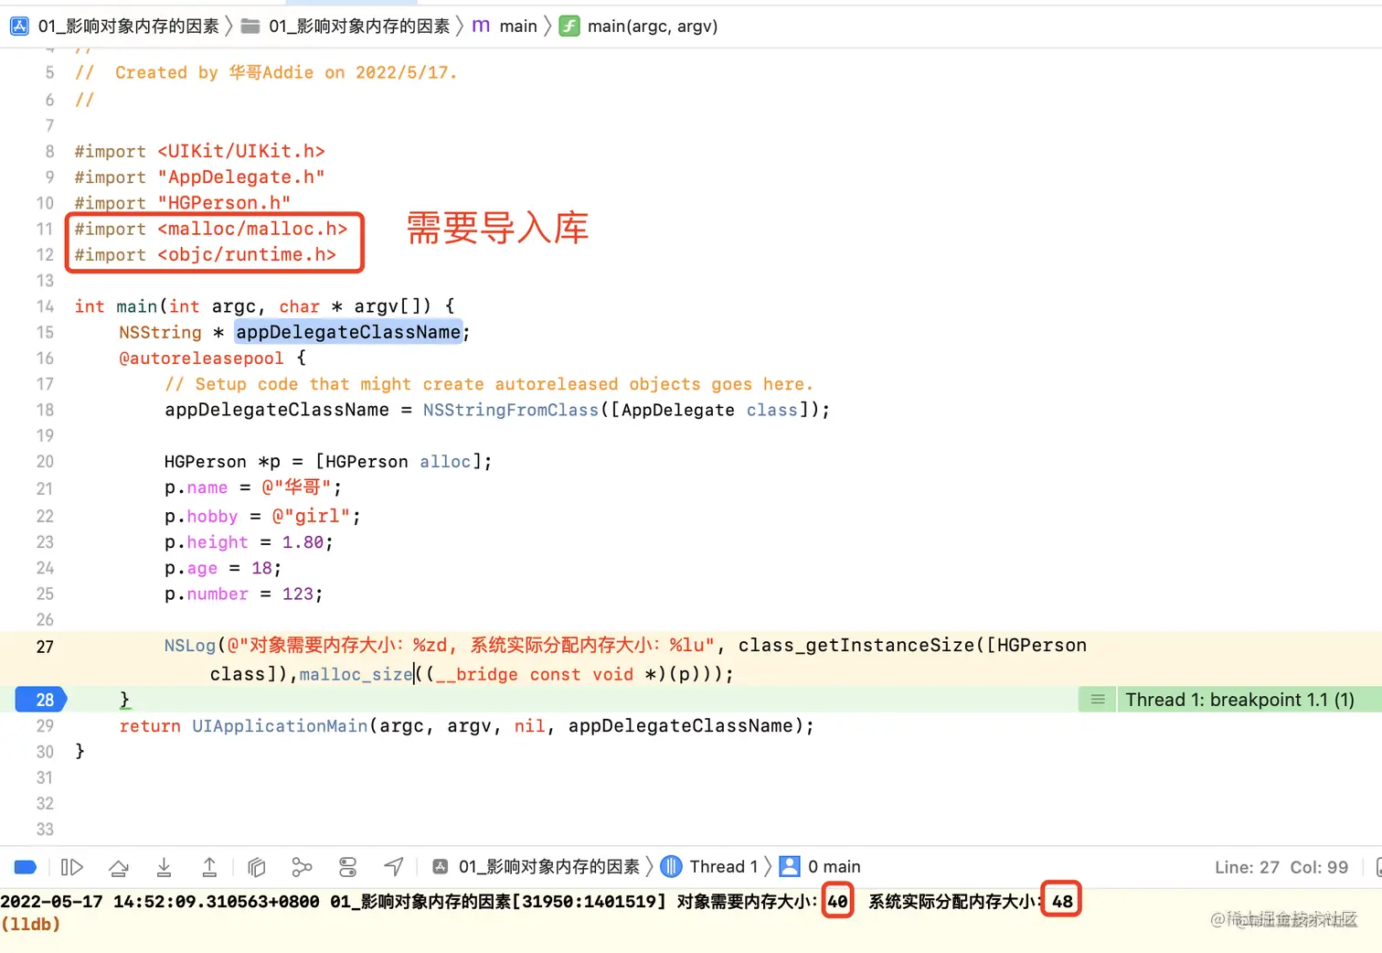Screen dimensions: 1382x953
Task: Open the Simulate Location menu
Action: [x=393, y=867]
